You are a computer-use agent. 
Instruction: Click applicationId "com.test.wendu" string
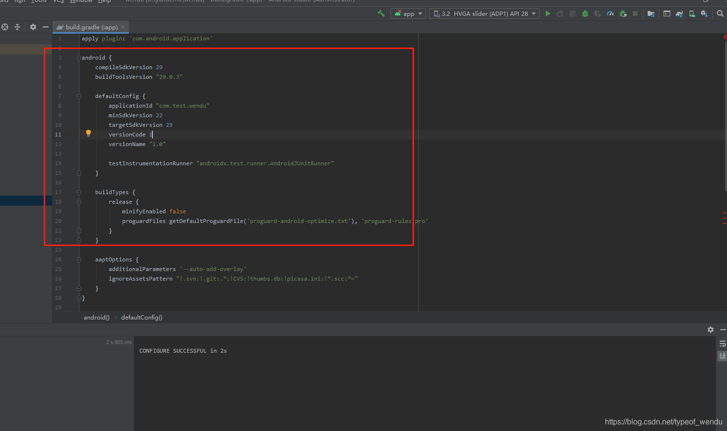click(x=183, y=106)
